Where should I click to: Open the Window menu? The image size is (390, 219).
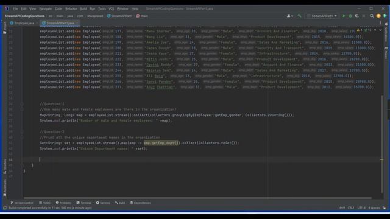coord(122,9)
